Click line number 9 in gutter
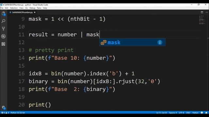The width and height of the screenshot is (209, 117). click(x=23, y=19)
